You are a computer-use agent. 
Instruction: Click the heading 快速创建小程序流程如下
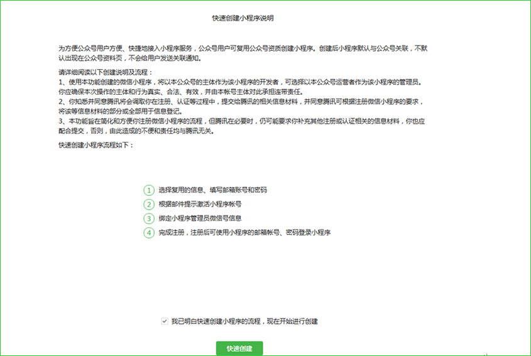point(96,146)
